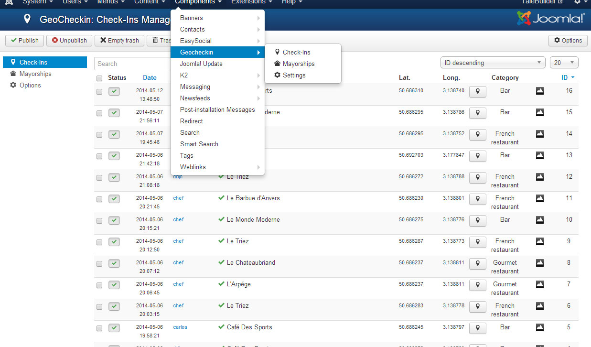
Task: Toggle published status for check-in ID 15
Action: (114, 113)
